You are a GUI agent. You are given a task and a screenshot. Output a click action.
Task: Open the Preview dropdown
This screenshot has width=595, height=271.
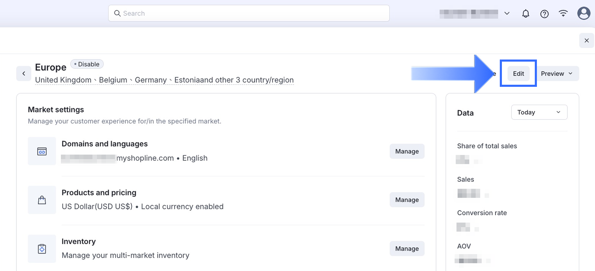[557, 74]
